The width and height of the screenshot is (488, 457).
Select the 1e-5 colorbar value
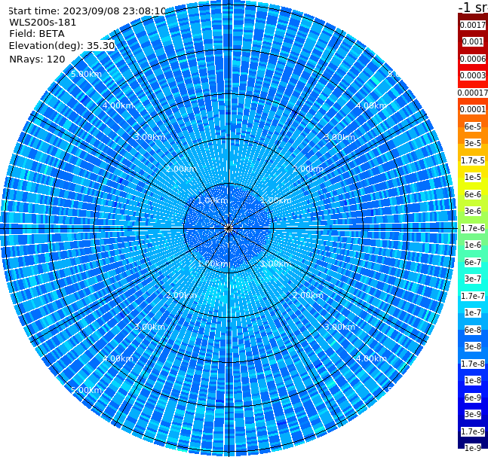473,177
